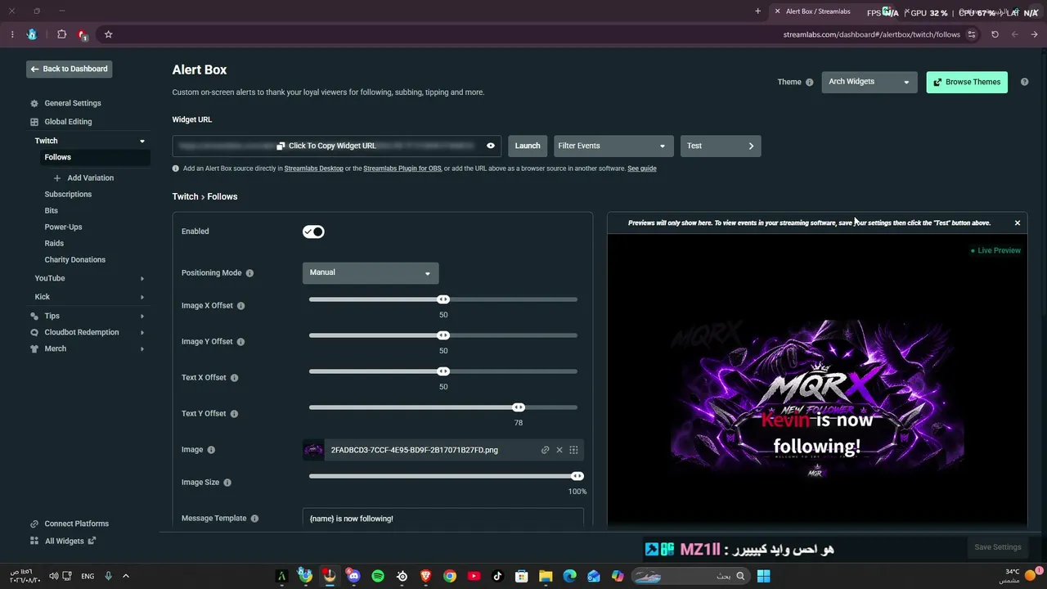Click the All Widgets grid icon
The image size is (1047, 589).
tap(34, 541)
